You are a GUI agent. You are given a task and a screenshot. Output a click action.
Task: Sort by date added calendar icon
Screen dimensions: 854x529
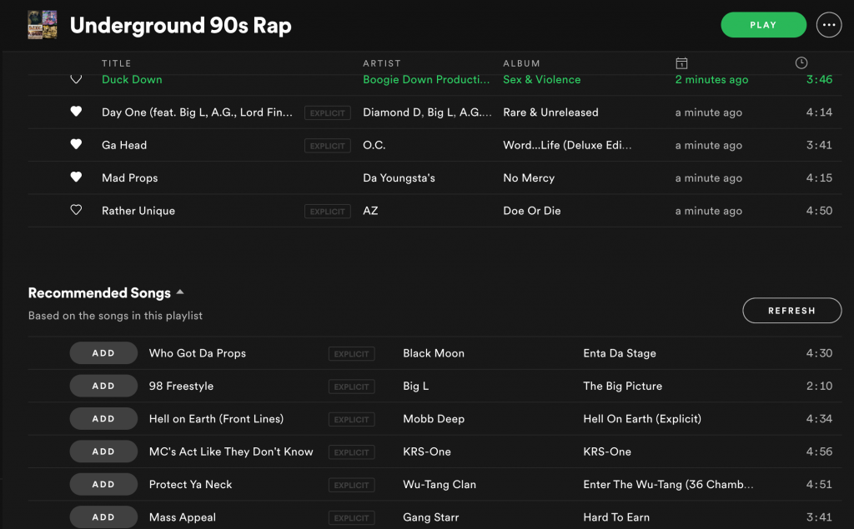(681, 63)
